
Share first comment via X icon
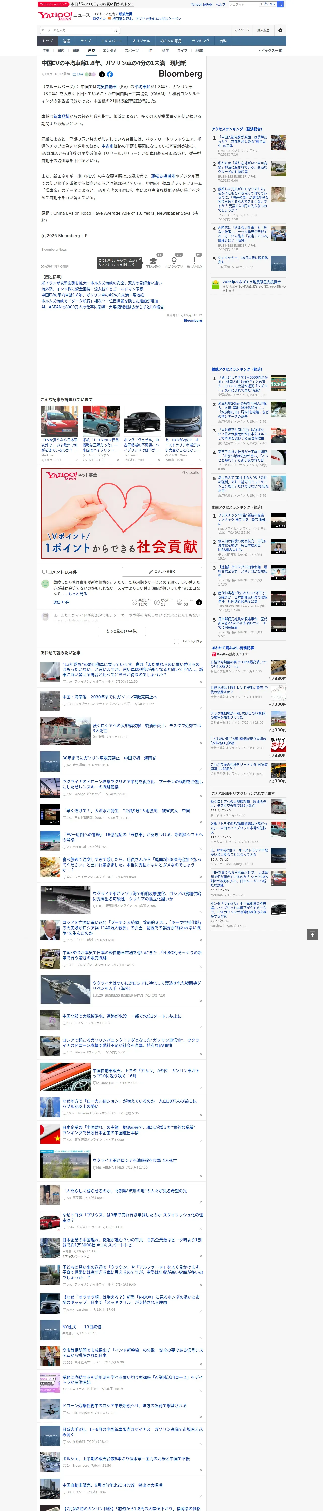tap(199, 602)
